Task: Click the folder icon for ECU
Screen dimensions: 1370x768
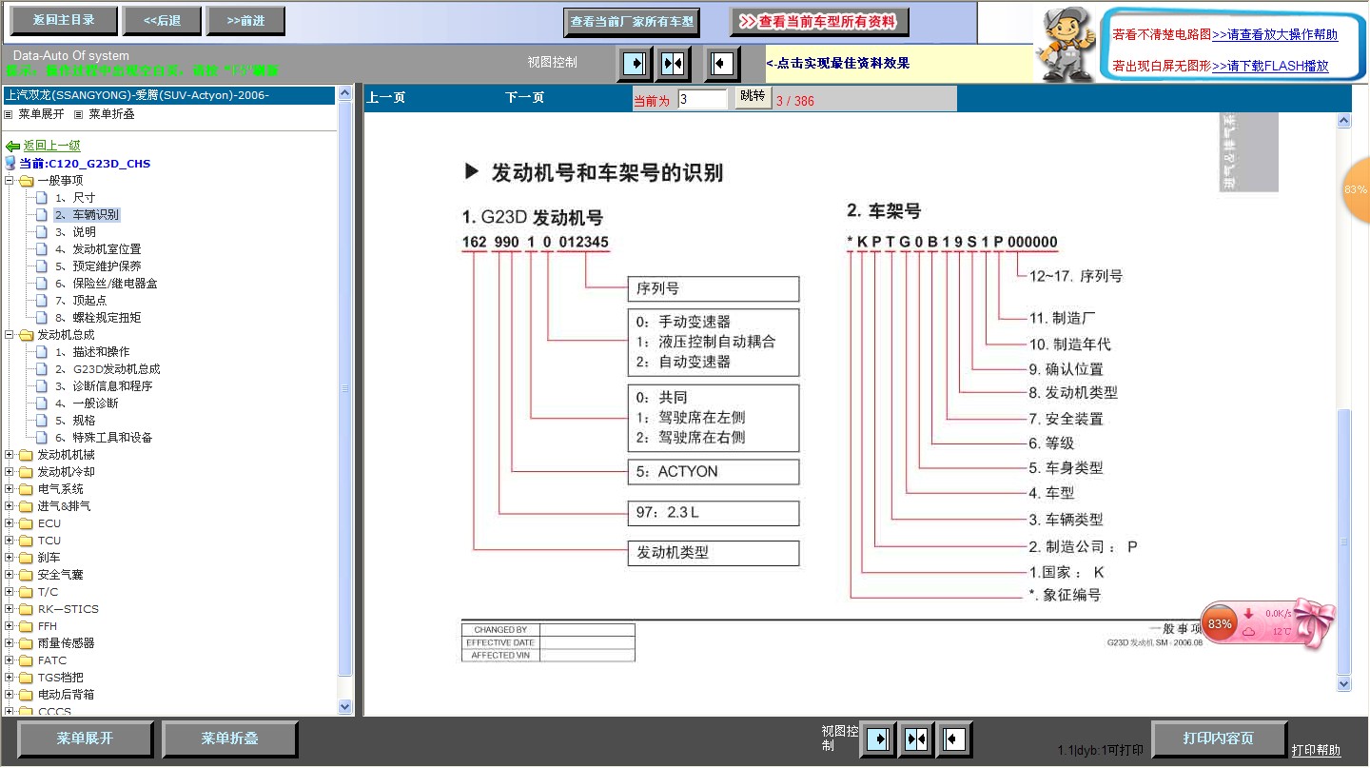Action: (x=26, y=523)
